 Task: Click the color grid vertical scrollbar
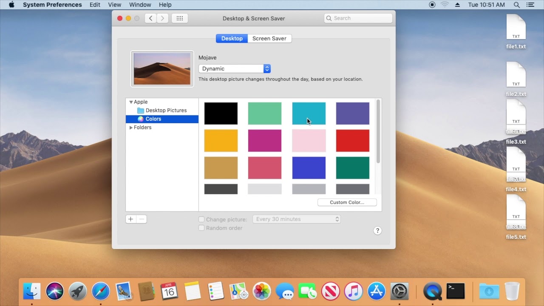378,131
